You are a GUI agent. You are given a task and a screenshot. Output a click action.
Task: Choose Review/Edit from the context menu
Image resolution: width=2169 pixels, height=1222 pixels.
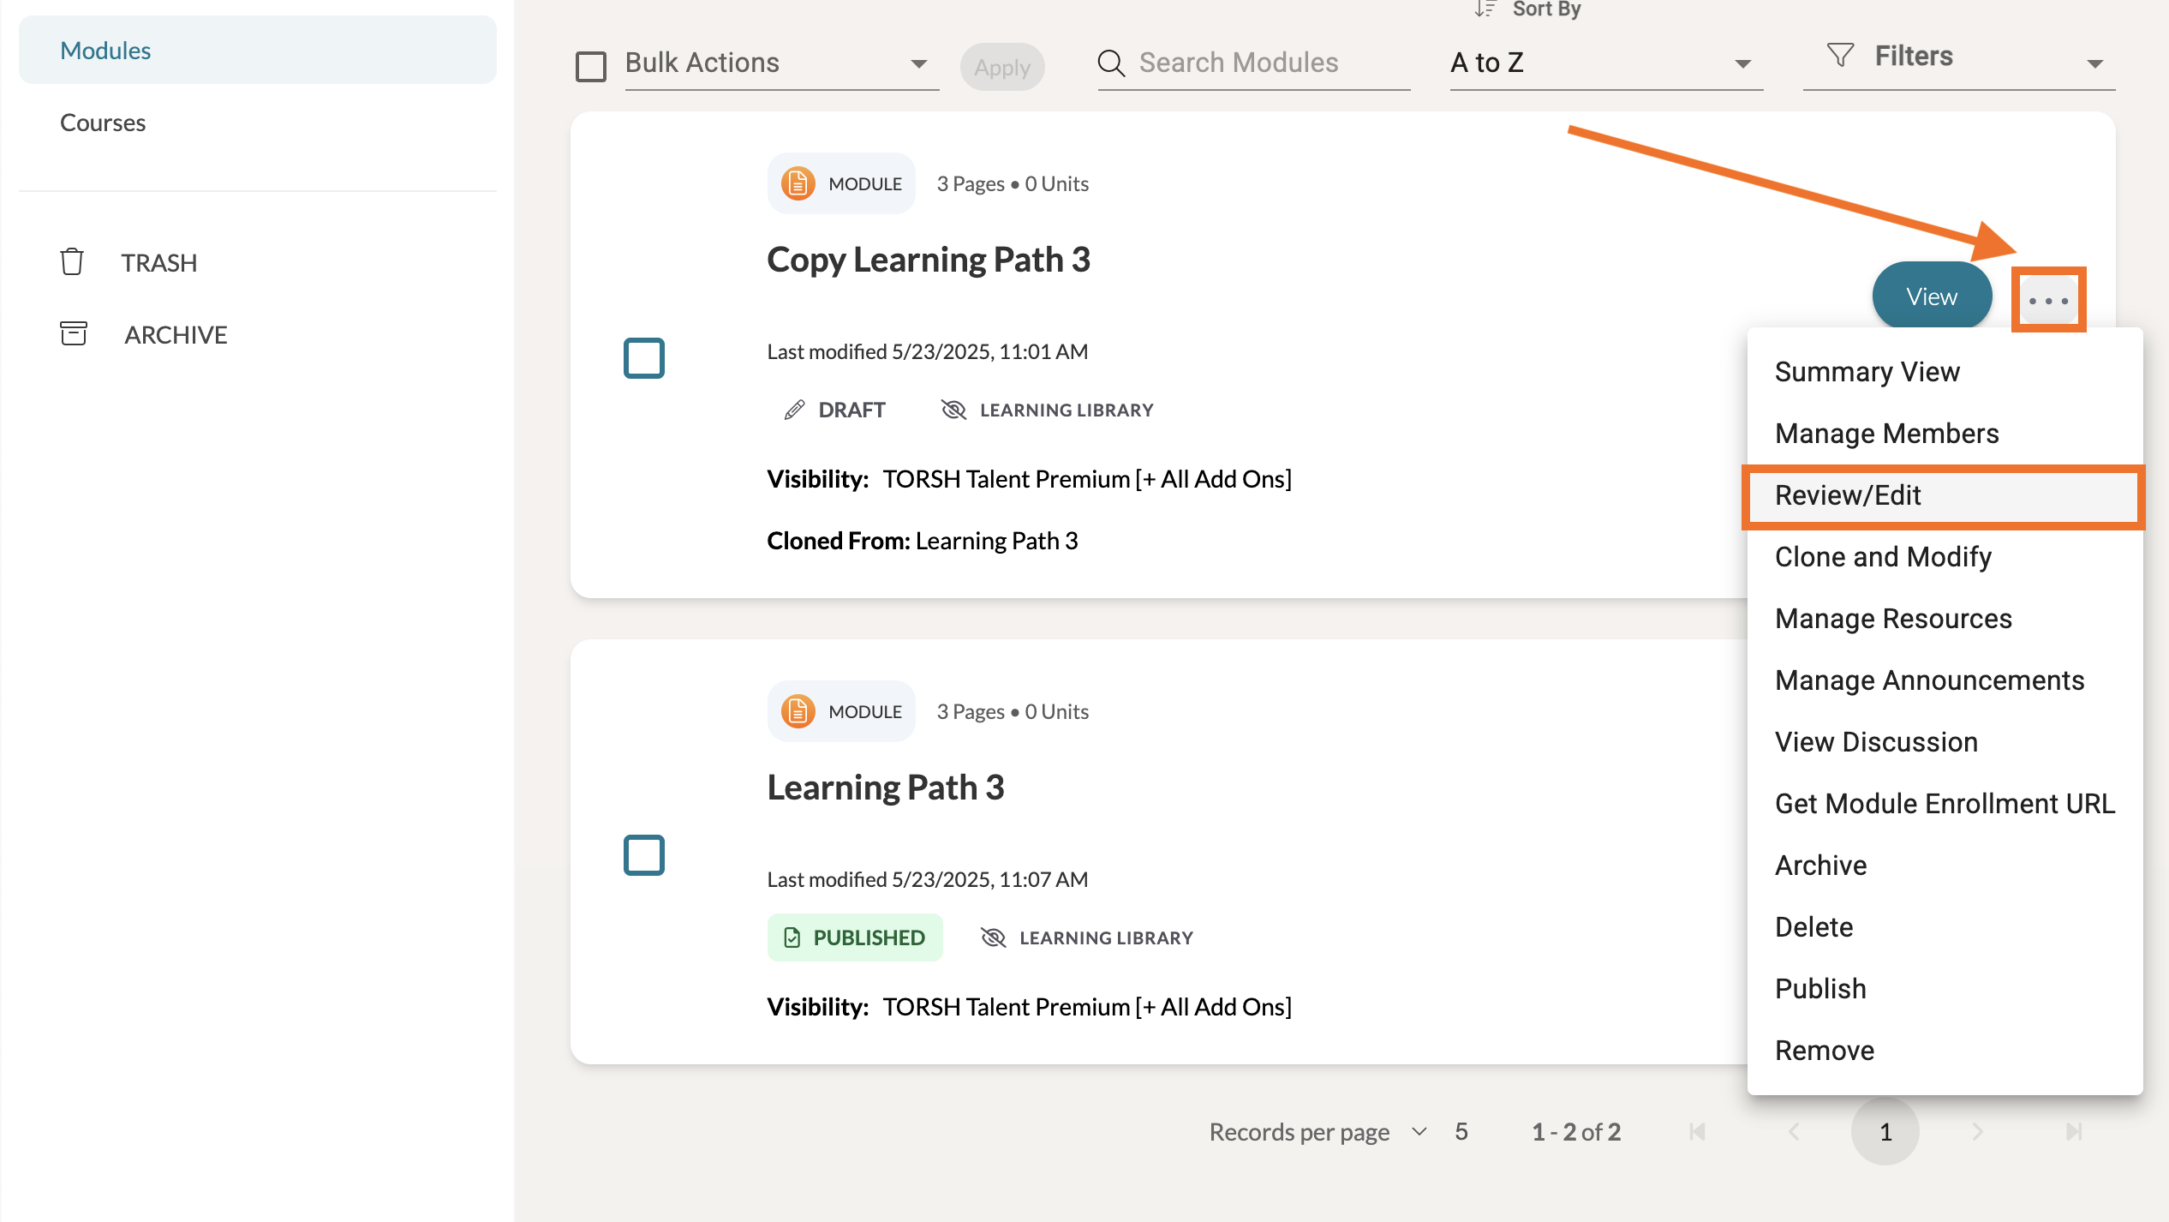(x=1847, y=495)
